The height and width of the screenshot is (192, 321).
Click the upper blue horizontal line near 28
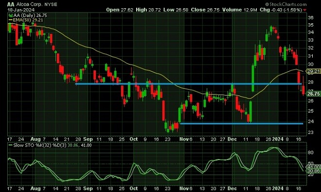pyautogui.click(x=188, y=84)
